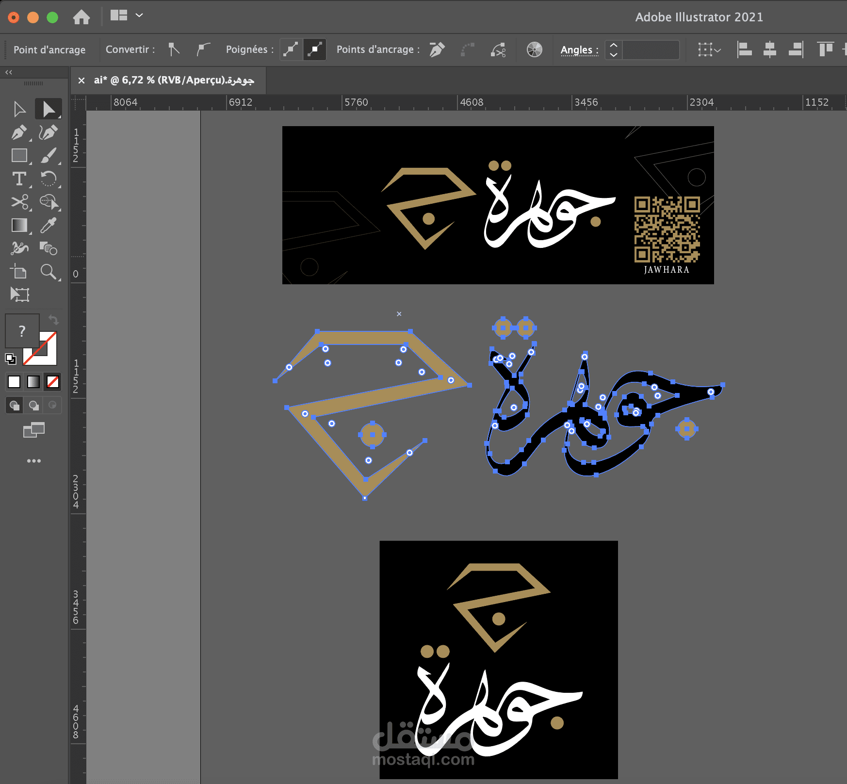Align selected anchors vertically top
Screen dimensions: 847x784
[x=825, y=49]
